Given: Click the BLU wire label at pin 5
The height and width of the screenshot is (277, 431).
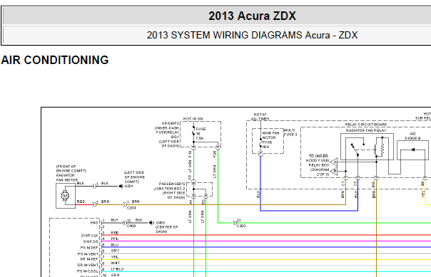Looking at the screenshot, I should pos(115,245).
